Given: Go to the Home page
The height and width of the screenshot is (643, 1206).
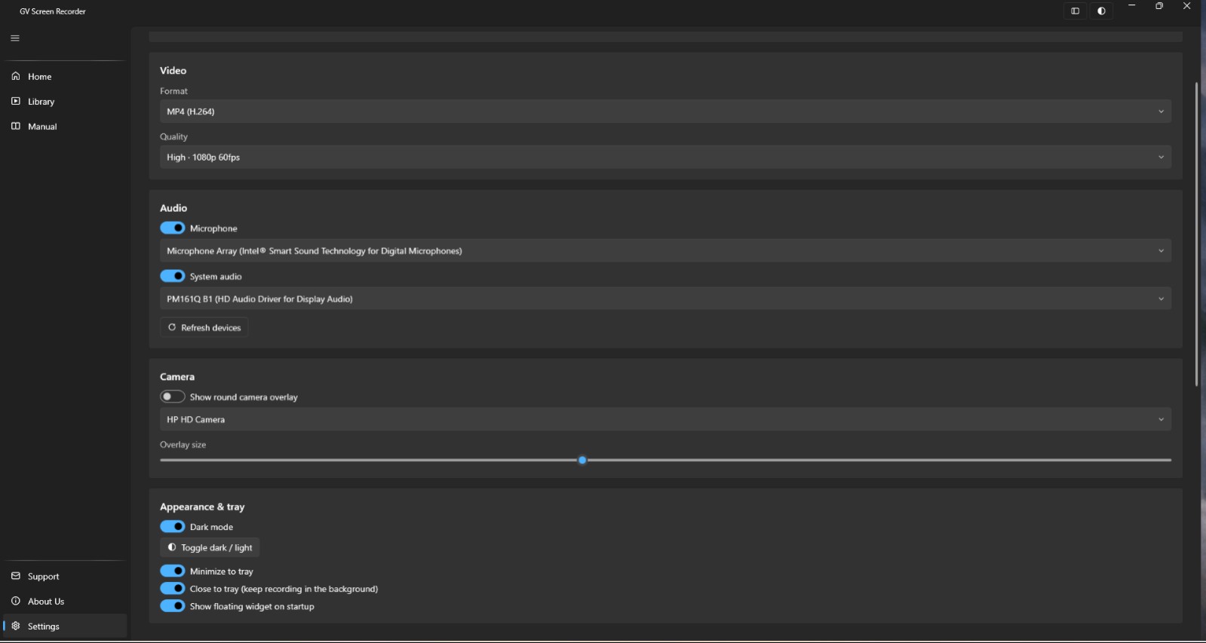Looking at the screenshot, I should pos(65,76).
